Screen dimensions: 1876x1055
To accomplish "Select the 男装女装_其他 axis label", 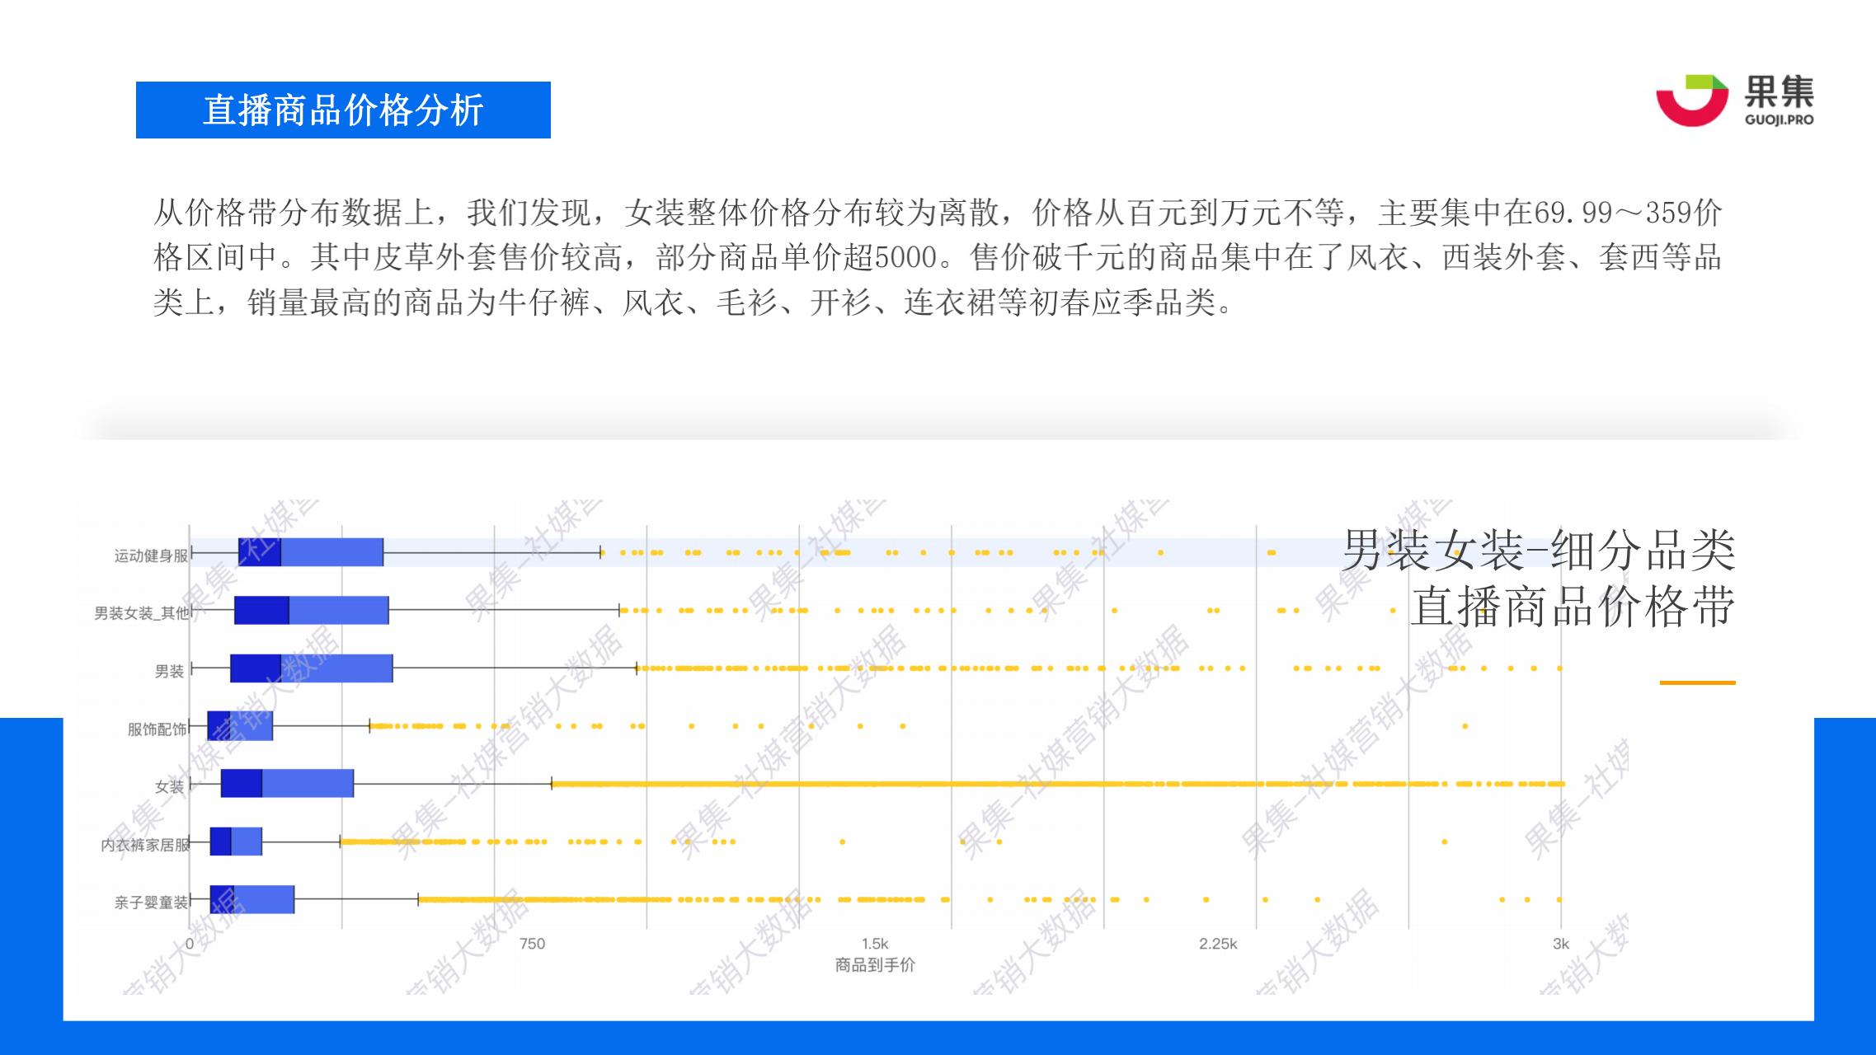I will (x=141, y=613).
